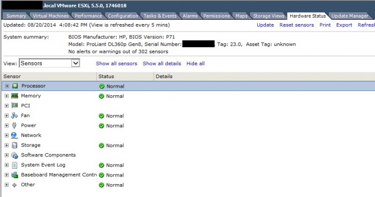
Task: Click Show all sensors link
Action: point(116,64)
